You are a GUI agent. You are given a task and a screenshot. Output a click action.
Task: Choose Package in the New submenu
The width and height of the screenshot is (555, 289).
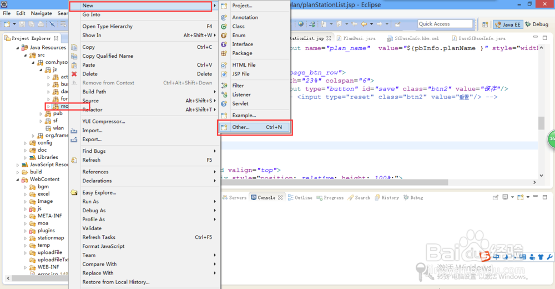[x=242, y=53]
